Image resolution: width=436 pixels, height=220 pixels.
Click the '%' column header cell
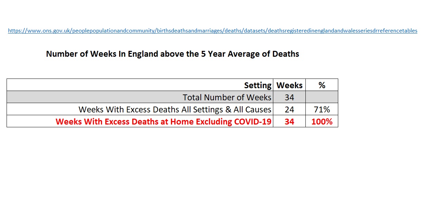pos(322,85)
